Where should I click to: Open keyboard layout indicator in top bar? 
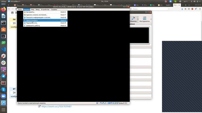tap(186, 1)
